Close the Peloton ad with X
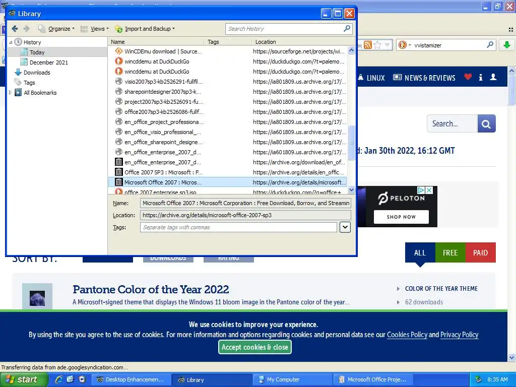The width and height of the screenshot is (516, 387). 429,190
